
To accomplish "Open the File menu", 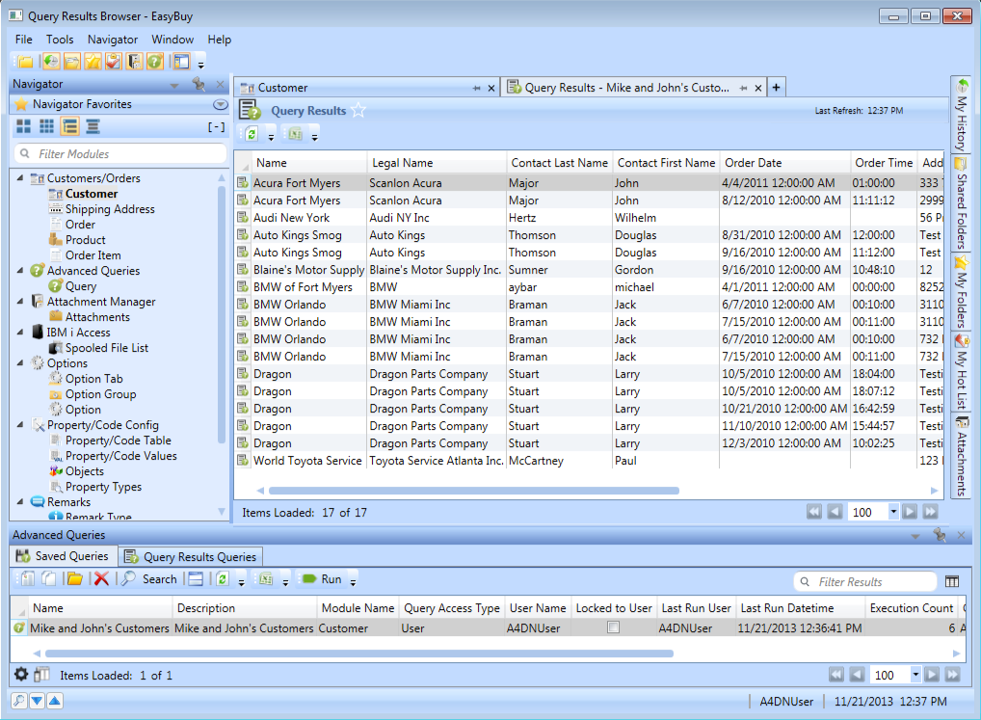I will click(24, 40).
